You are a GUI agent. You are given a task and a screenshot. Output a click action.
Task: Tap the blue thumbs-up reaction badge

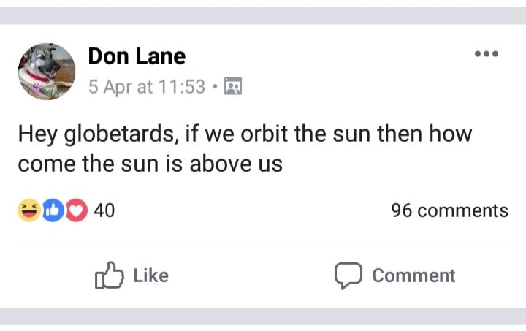pos(53,210)
